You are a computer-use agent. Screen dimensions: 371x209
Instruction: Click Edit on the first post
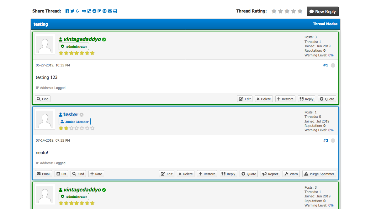[245, 99]
